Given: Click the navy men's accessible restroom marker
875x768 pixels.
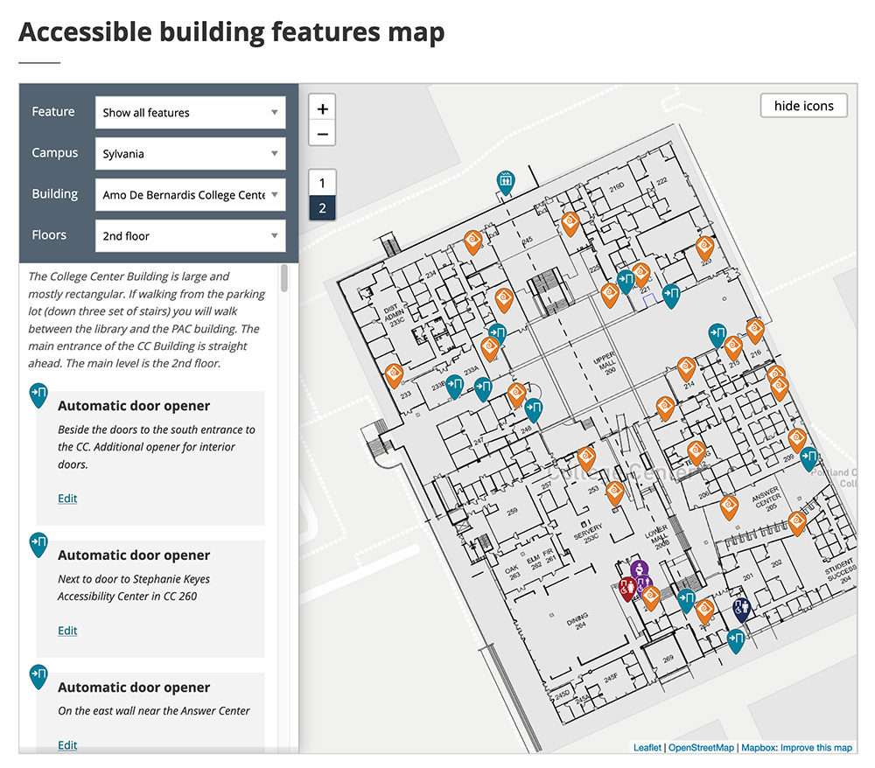Looking at the screenshot, I should (741, 607).
